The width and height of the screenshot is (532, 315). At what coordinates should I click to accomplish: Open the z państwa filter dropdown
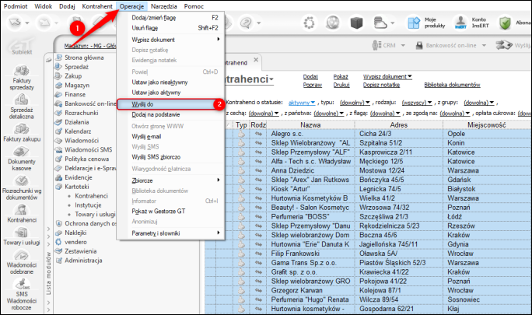coord(329,113)
